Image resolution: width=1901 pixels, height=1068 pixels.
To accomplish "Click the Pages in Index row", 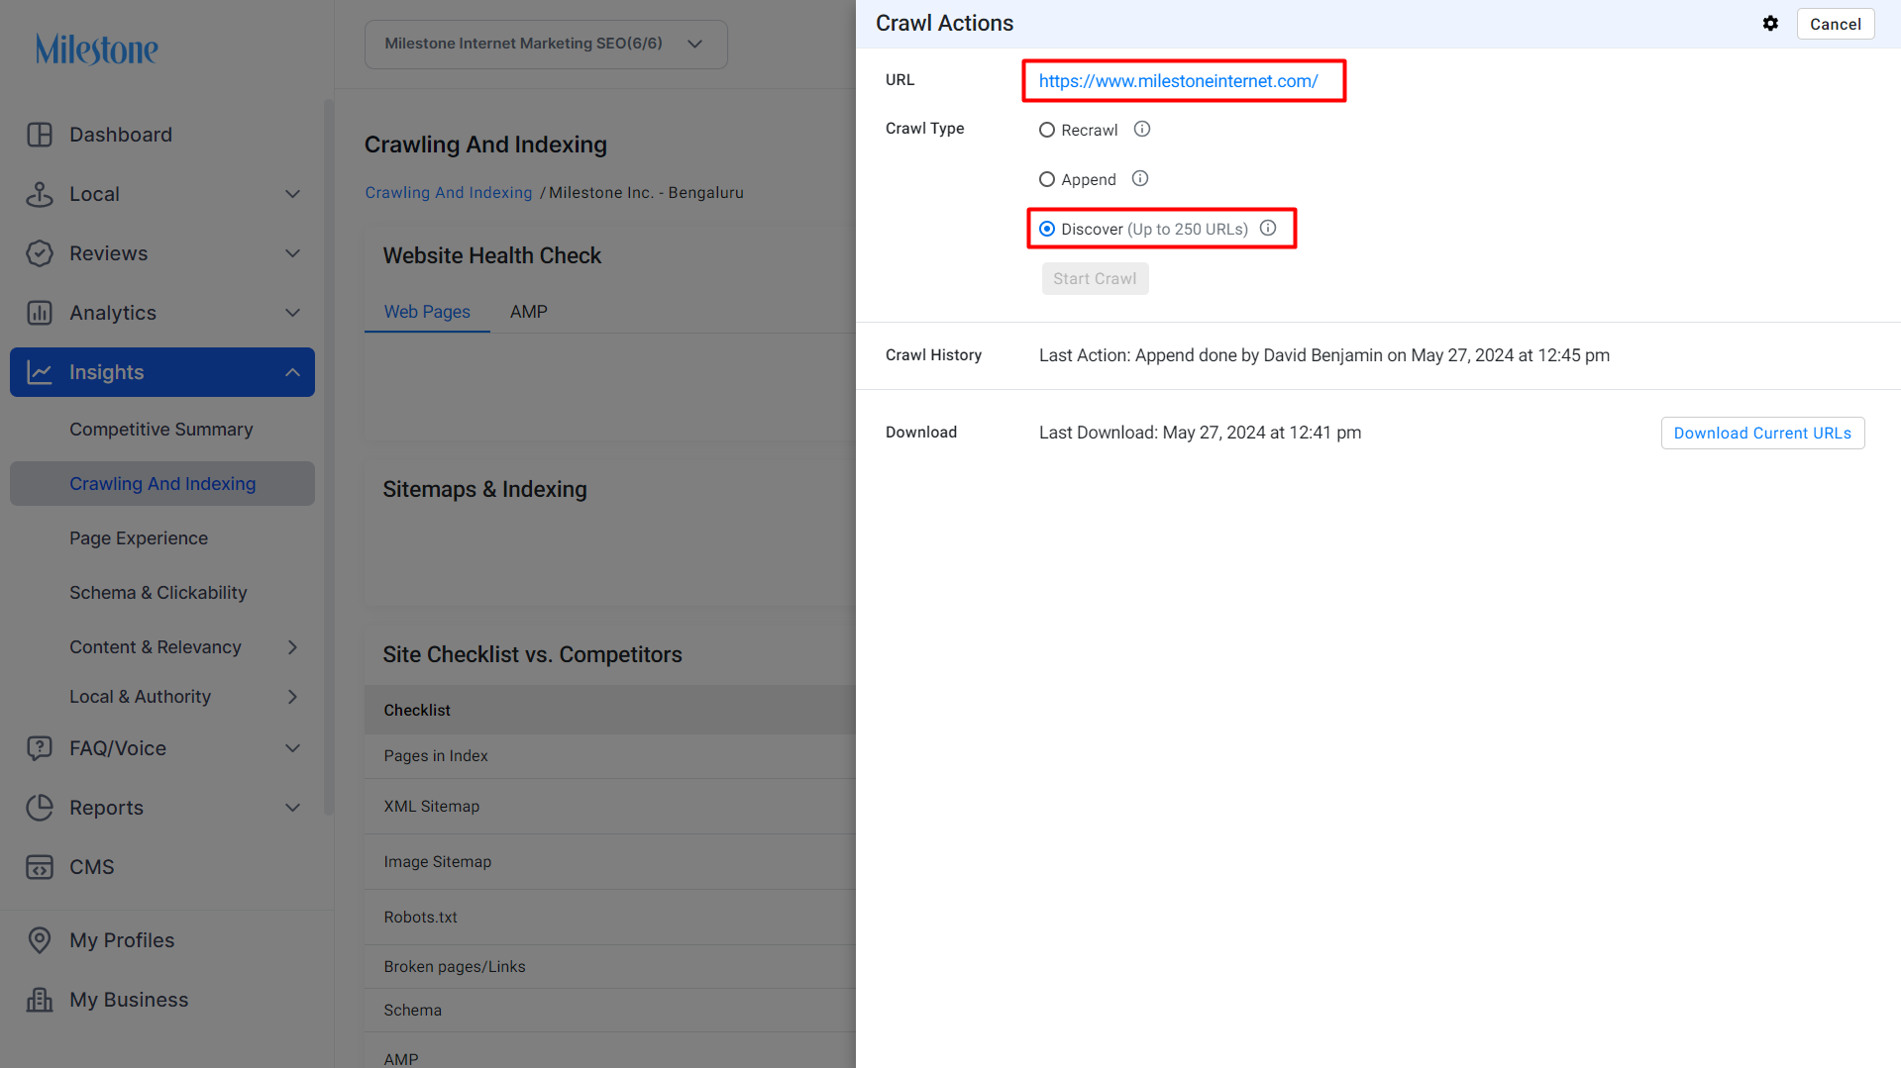I will (610, 756).
